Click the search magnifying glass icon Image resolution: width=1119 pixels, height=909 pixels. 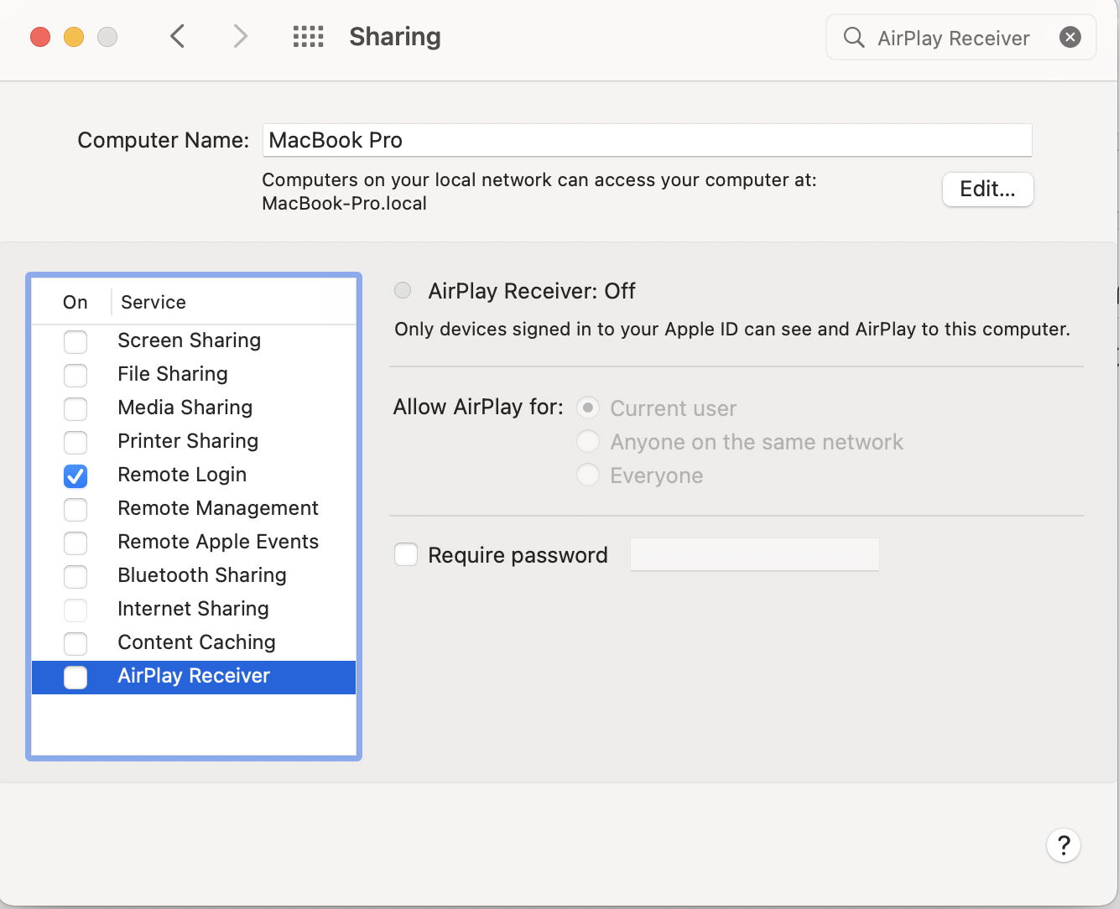tap(854, 37)
